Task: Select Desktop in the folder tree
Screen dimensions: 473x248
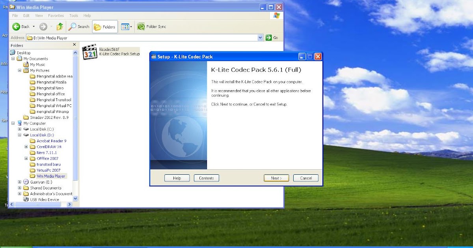Action: pyautogui.click(x=24, y=53)
